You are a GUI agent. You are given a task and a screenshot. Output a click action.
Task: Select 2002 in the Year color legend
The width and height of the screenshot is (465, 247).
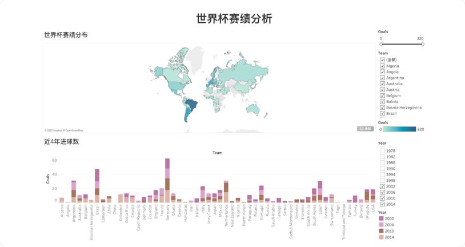pos(382,218)
